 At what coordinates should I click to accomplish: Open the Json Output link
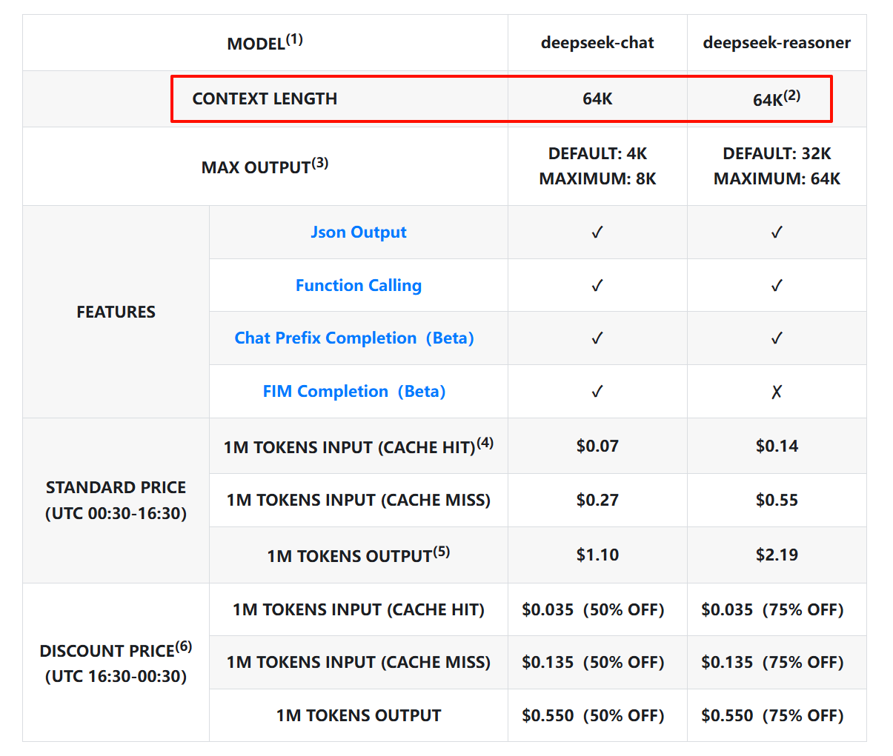[358, 233]
